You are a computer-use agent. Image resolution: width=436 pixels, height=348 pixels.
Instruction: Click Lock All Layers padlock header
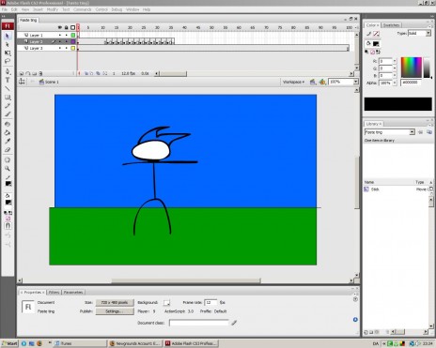point(66,27)
